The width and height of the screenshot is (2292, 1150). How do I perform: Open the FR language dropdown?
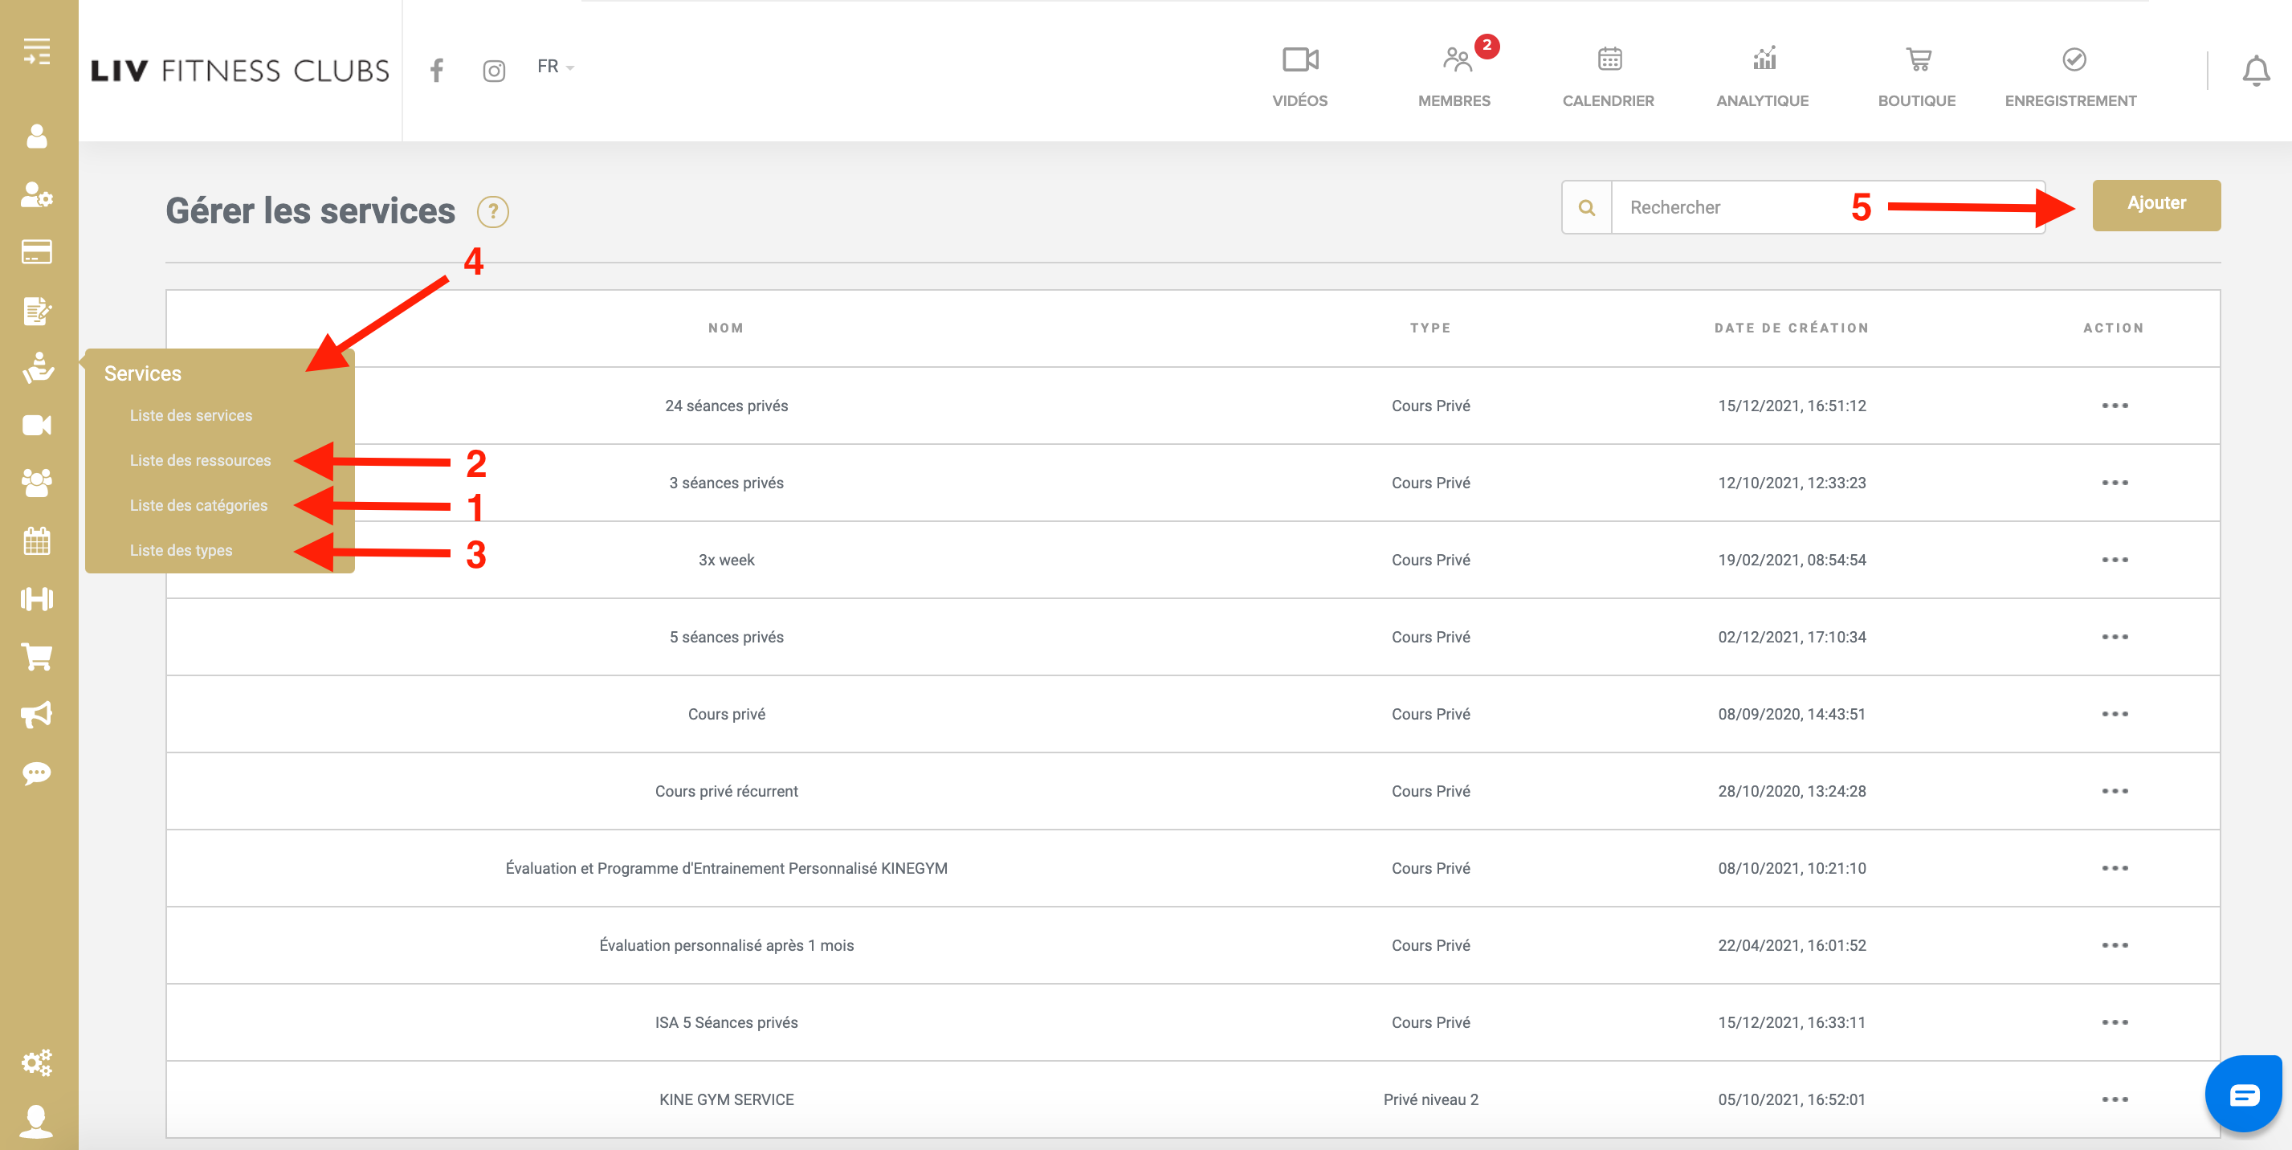pos(555,67)
